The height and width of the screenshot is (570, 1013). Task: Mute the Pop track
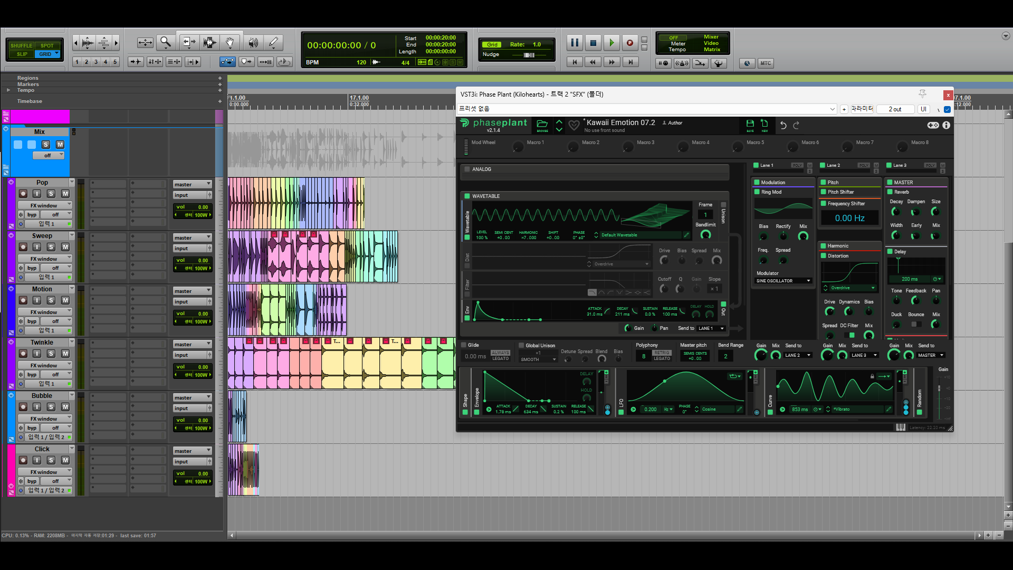[65, 194]
